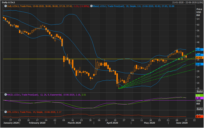
Task: Click the 37.85 middle band price tag
Action: point(199,55)
